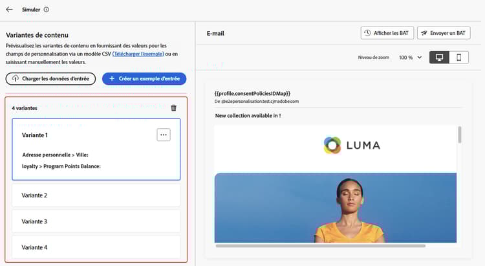The height and width of the screenshot is (266, 485).
Task: Click the E-mail heading
Action: click(215, 34)
